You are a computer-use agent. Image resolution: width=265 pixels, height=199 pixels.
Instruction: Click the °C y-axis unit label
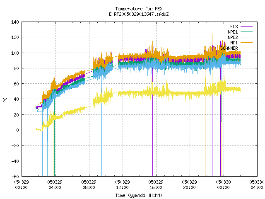[5, 99]
